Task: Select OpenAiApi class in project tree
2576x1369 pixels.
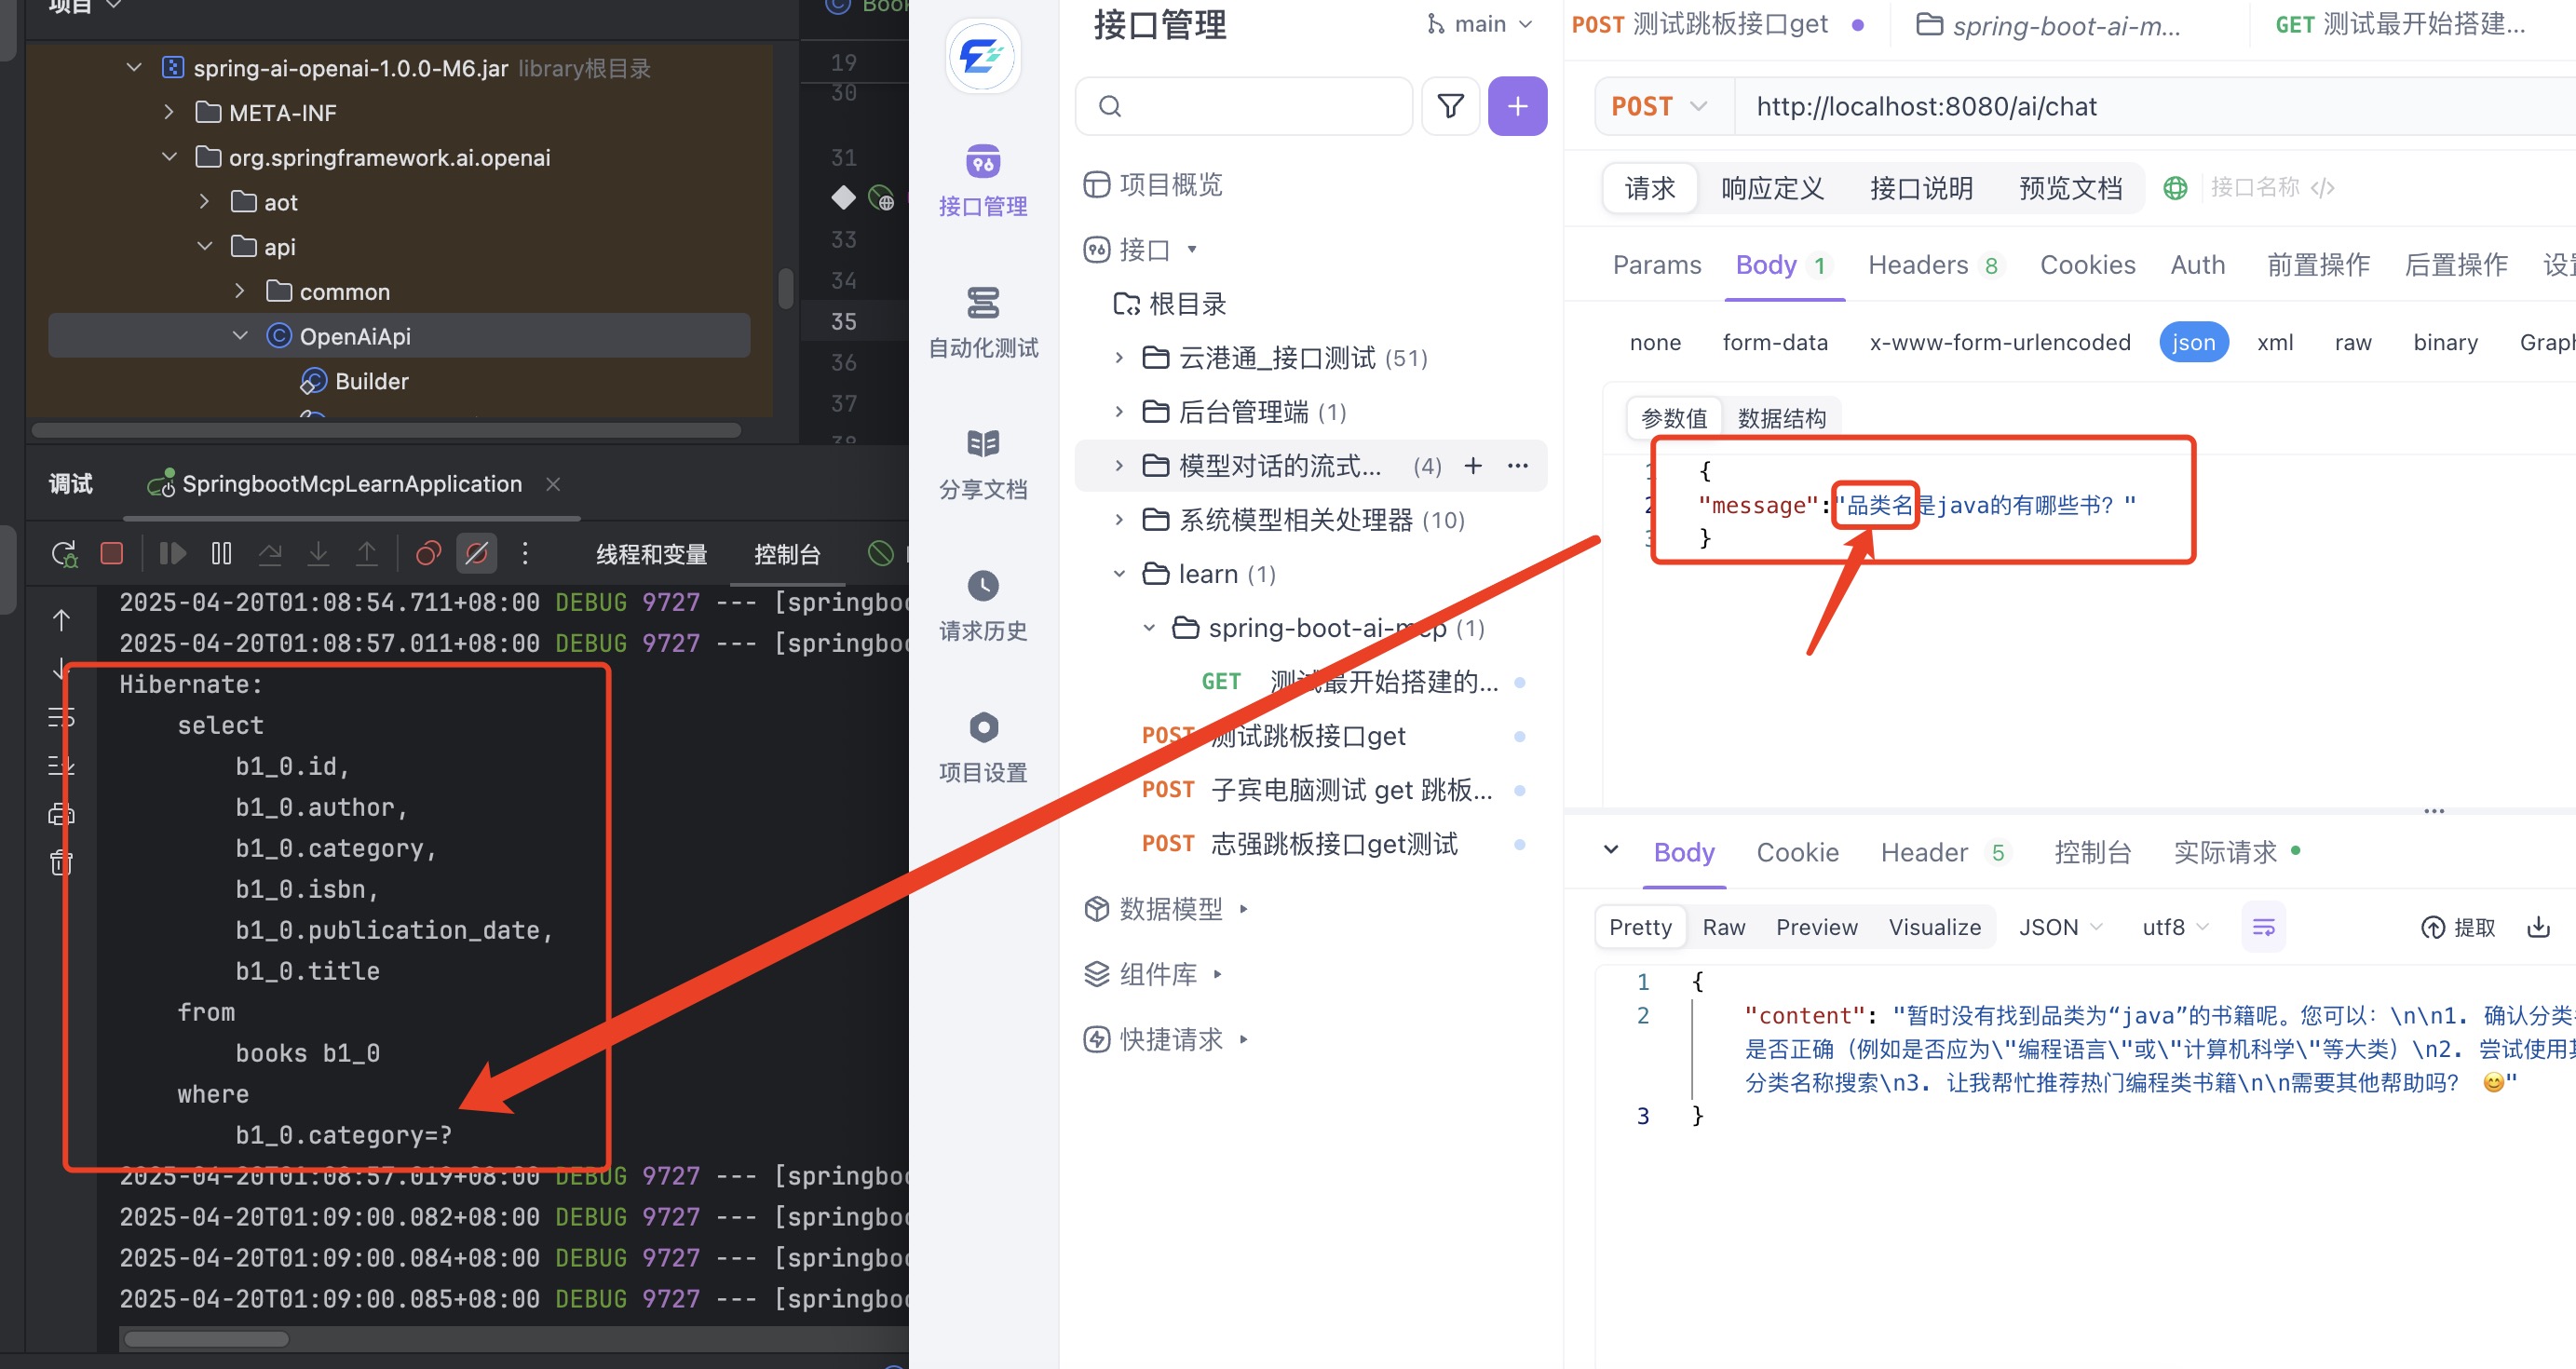Action: pos(399,336)
